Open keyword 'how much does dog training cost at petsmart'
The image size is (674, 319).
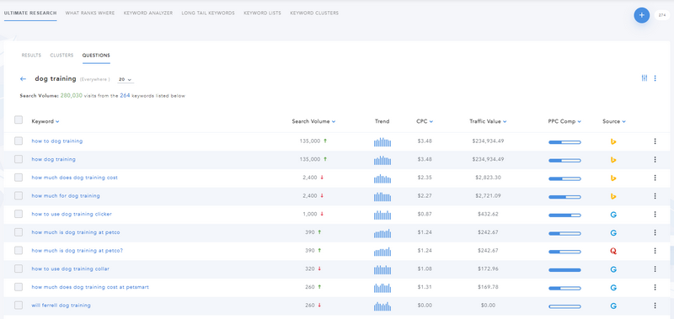point(90,287)
